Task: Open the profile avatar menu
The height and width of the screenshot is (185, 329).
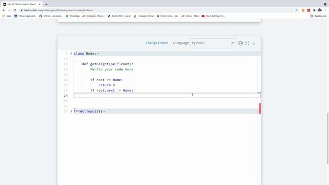Action: pos(320,10)
